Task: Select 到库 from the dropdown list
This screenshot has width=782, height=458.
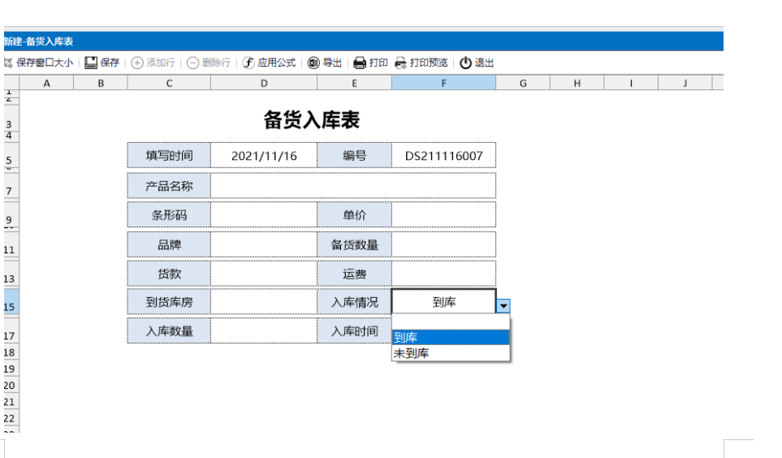Action: (x=451, y=337)
